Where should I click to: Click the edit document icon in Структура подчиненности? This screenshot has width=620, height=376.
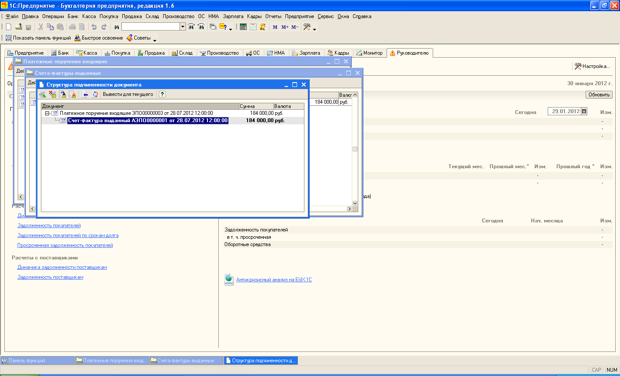[43, 94]
